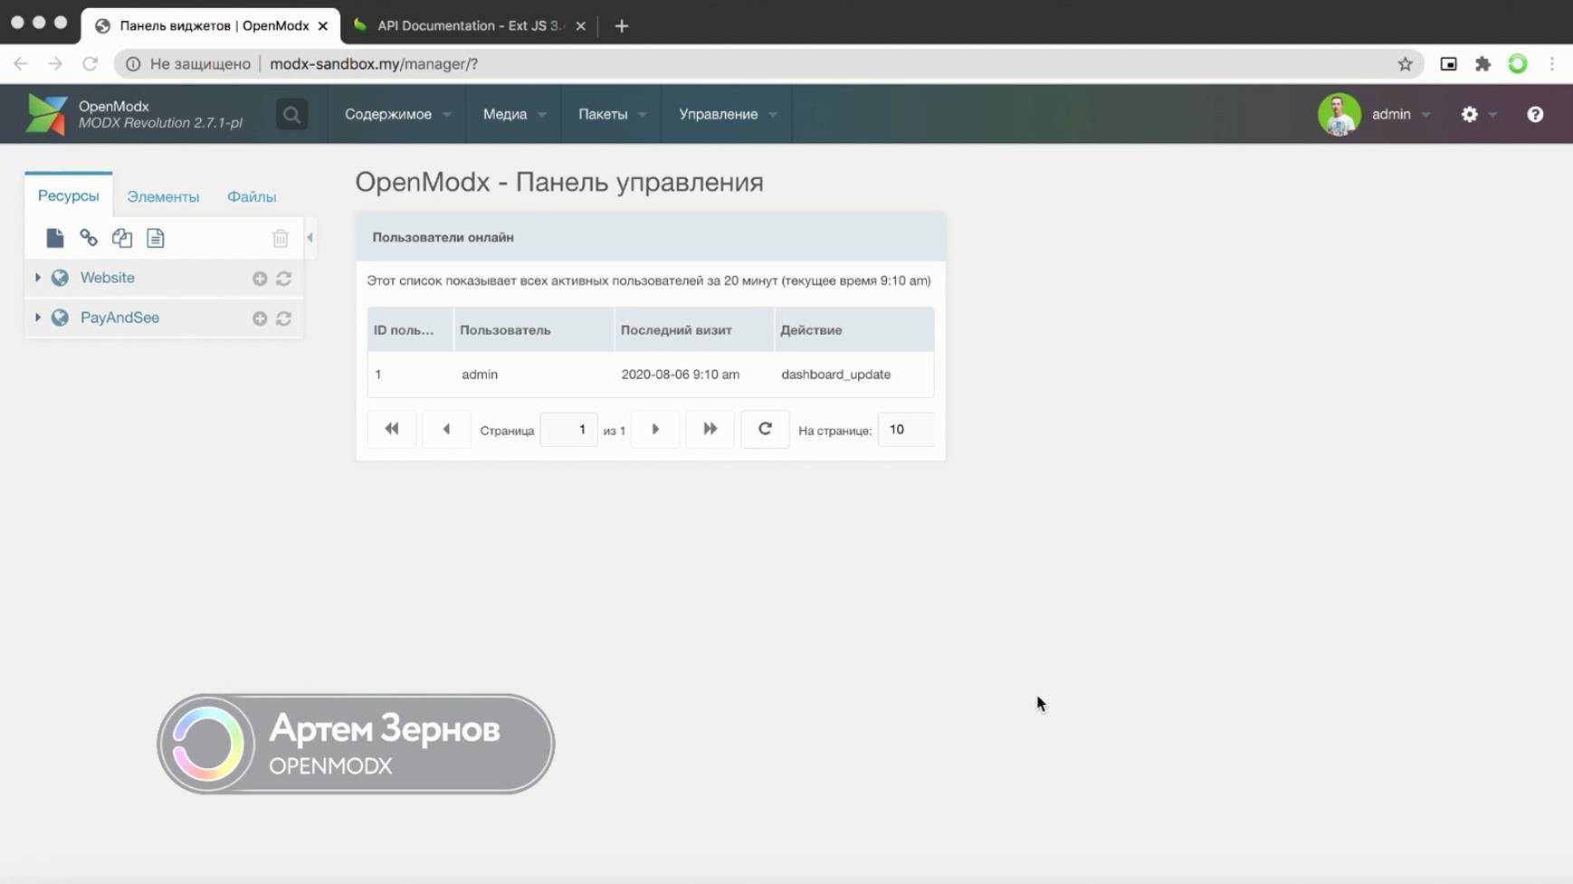The width and height of the screenshot is (1573, 884).
Task: Expand the PayAndSee context tree node
Action: click(x=38, y=318)
